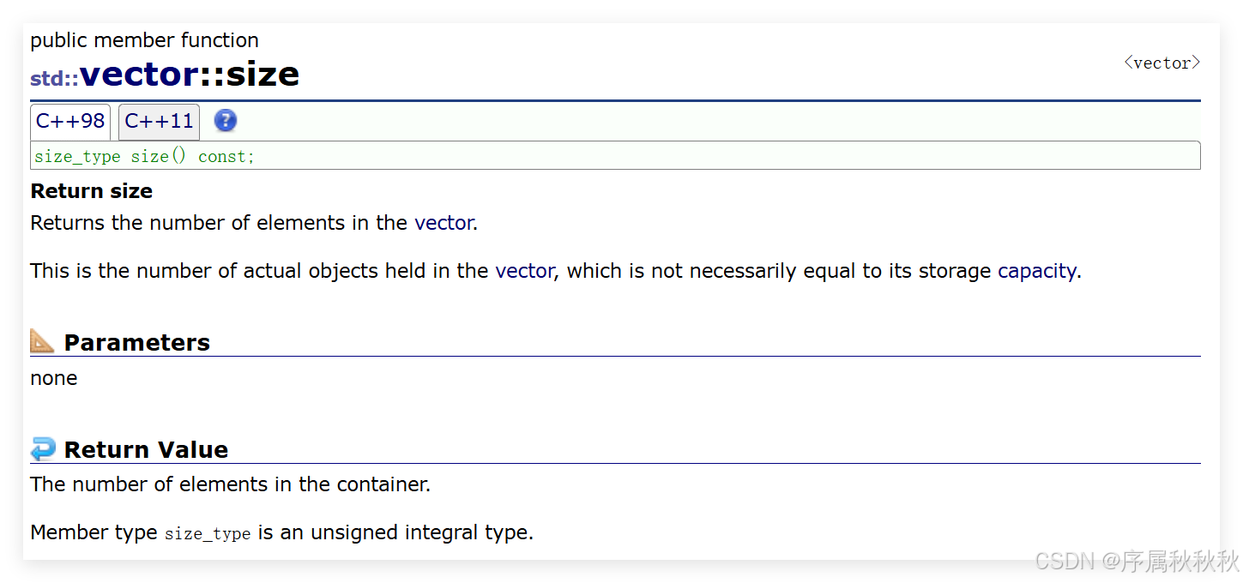Click the public member function label
Screen dimensions: 1243x583
pyautogui.click(x=143, y=39)
